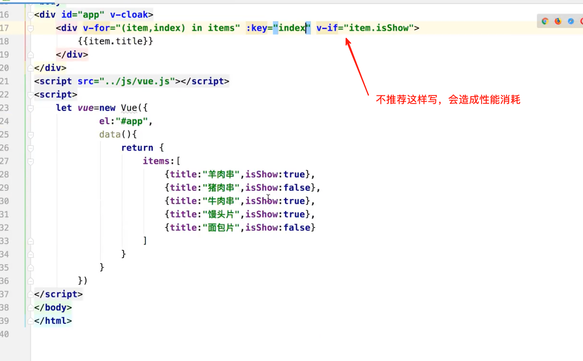Collapse the items array on line 27
The height and width of the screenshot is (361, 583).
coord(30,161)
